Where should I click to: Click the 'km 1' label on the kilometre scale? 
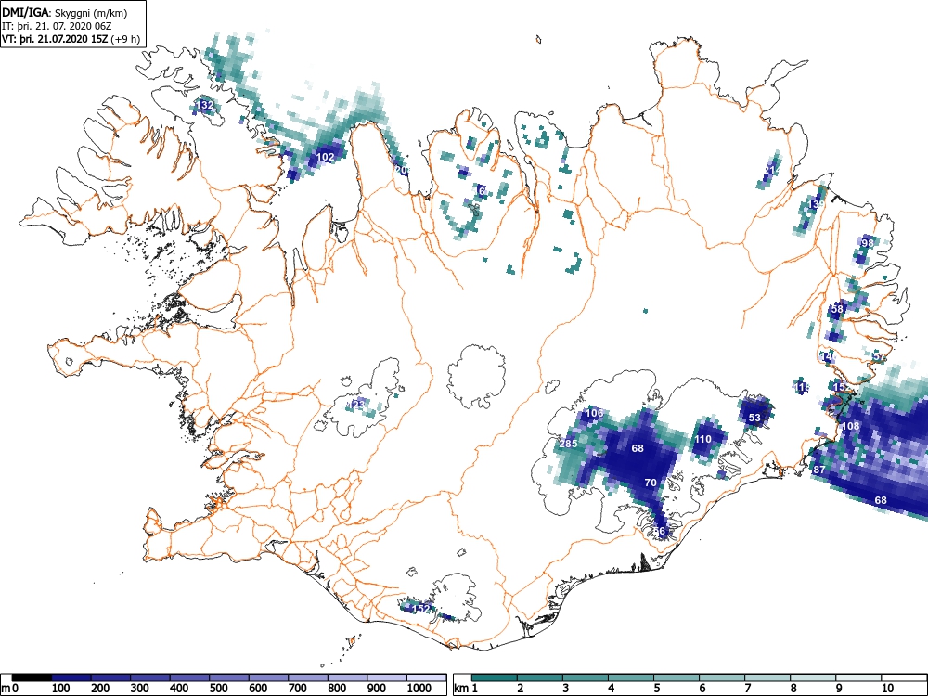tap(466, 689)
